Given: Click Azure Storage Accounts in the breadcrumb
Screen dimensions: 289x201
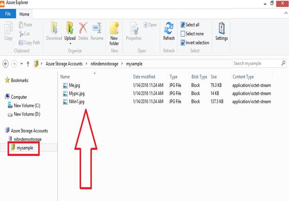Looking at the screenshot, I should (64, 64).
